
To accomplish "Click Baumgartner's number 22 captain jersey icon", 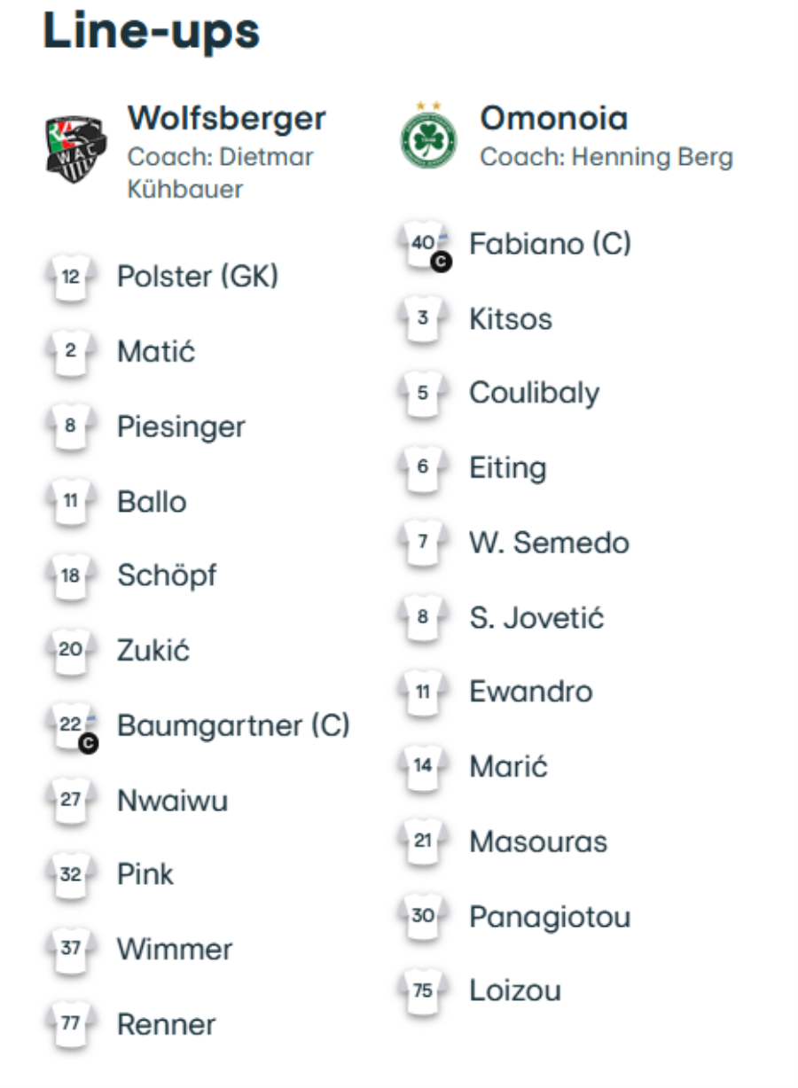I will 71,726.
